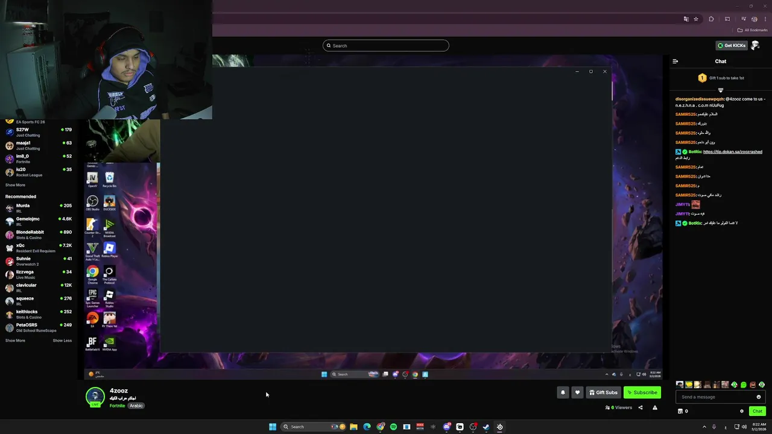The height and width of the screenshot is (434, 772).
Task: Open the tray volume control
Action: pos(744,427)
